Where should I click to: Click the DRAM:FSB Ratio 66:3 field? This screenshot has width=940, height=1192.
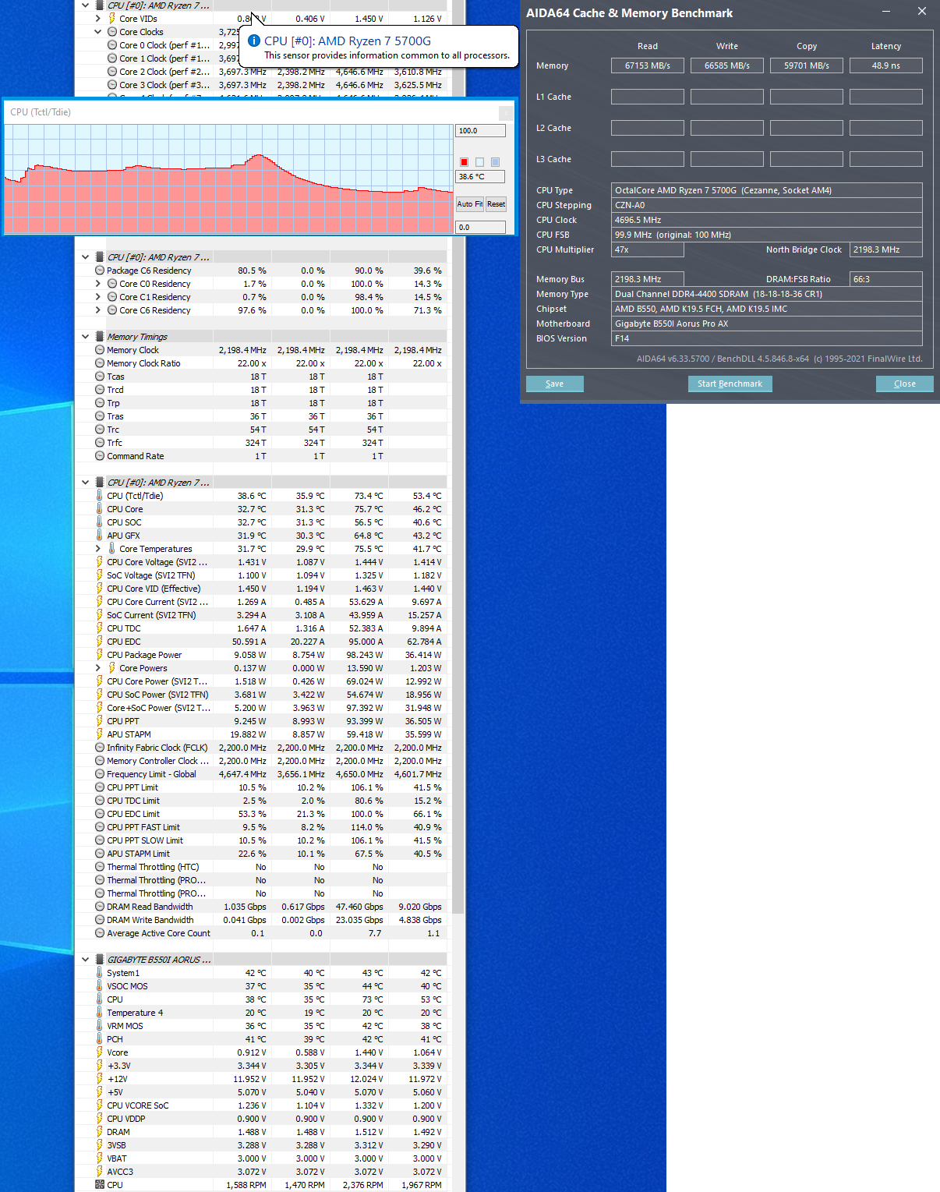pos(886,279)
